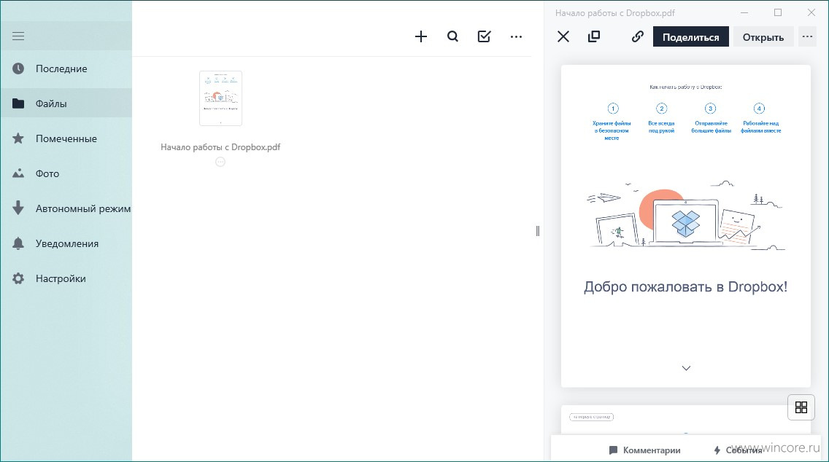
Task: Click step 3 Отправляйте большие файлы
Action: pyautogui.click(x=711, y=119)
